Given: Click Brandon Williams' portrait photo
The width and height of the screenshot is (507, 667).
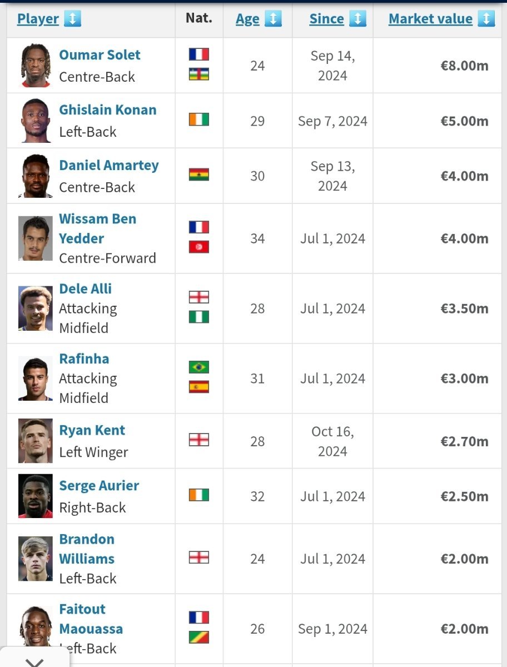Looking at the screenshot, I should click(36, 559).
